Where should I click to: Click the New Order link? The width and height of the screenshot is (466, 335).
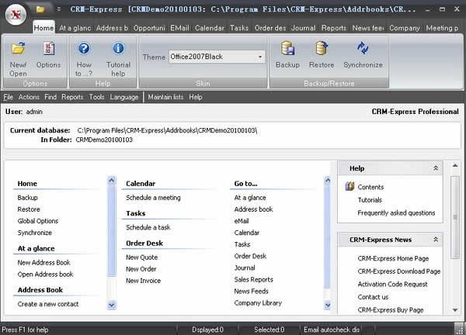click(141, 269)
